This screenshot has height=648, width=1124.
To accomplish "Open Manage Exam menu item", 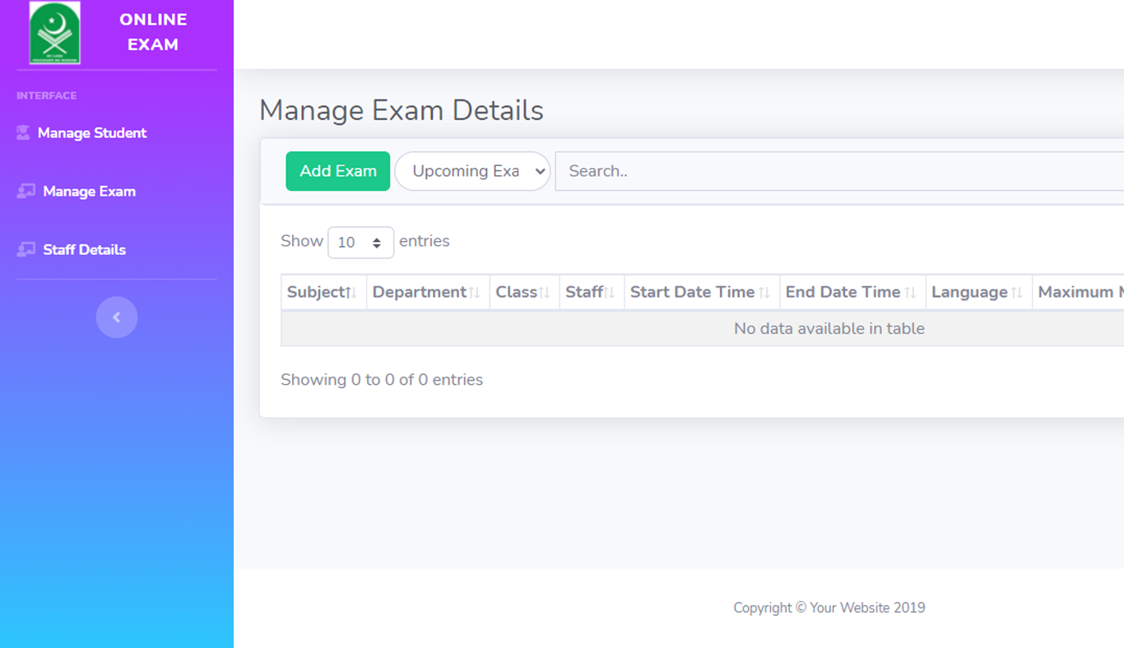I will pyautogui.click(x=89, y=192).
